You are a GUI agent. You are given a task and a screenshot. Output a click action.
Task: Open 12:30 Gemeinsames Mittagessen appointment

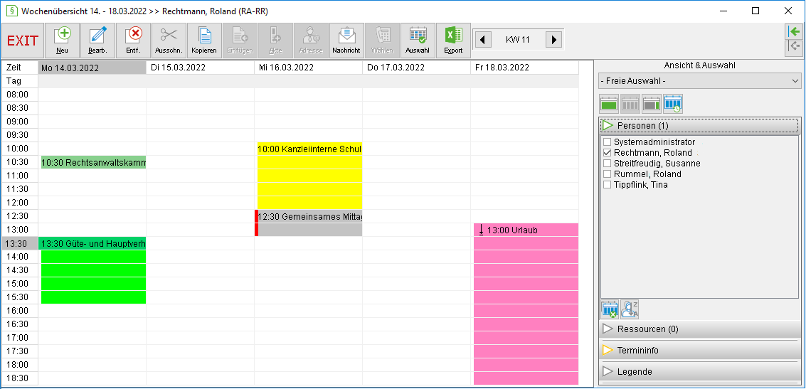click(309, 223)
